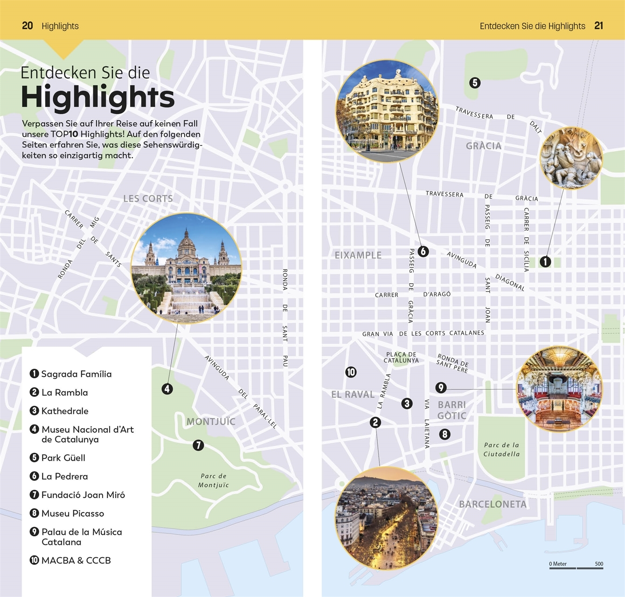Image resolution: width=625 pixels, height=597 pixels.
Task: Click map marker 7 in Montjuïc park
Action: [x=198, y=445]
